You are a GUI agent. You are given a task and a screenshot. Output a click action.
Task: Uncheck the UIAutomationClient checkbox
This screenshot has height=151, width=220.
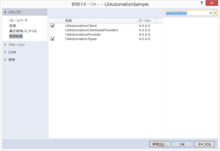[x=53, y=26]
